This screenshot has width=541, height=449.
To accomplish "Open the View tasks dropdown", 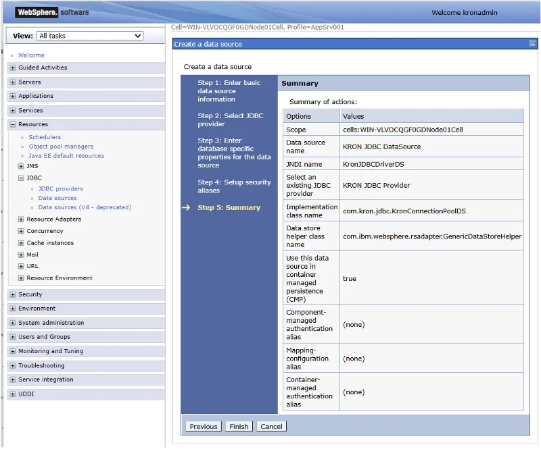I will click(90, 36).
